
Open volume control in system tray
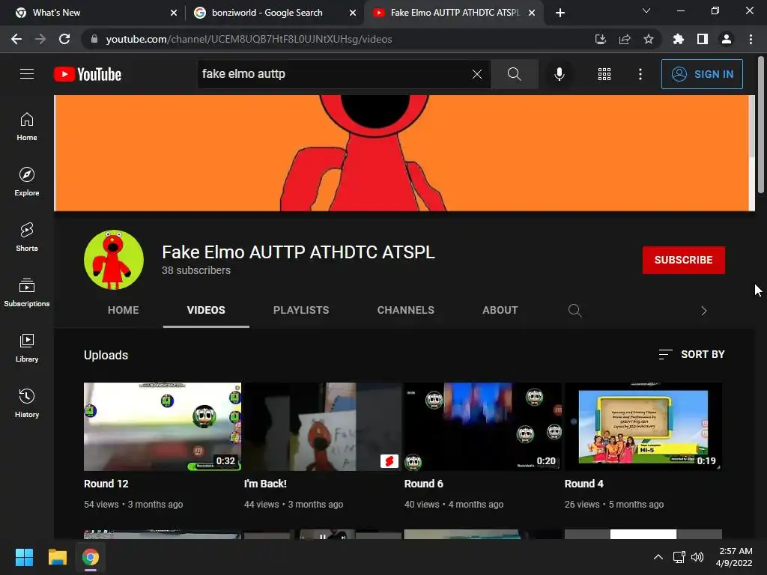coord(697,557)
